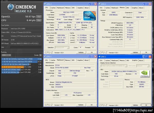Screen dimensions: 154x113
Task: Click the BIOS date 01/22/2010 field
Action: [x=75, y=87]
